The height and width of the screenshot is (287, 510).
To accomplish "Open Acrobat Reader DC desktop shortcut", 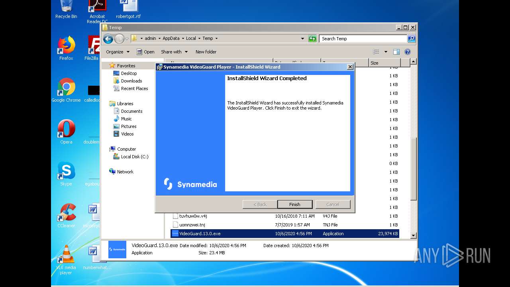I will coord(97,12).
